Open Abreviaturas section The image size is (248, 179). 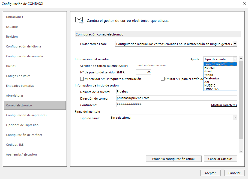coord(15,95)
